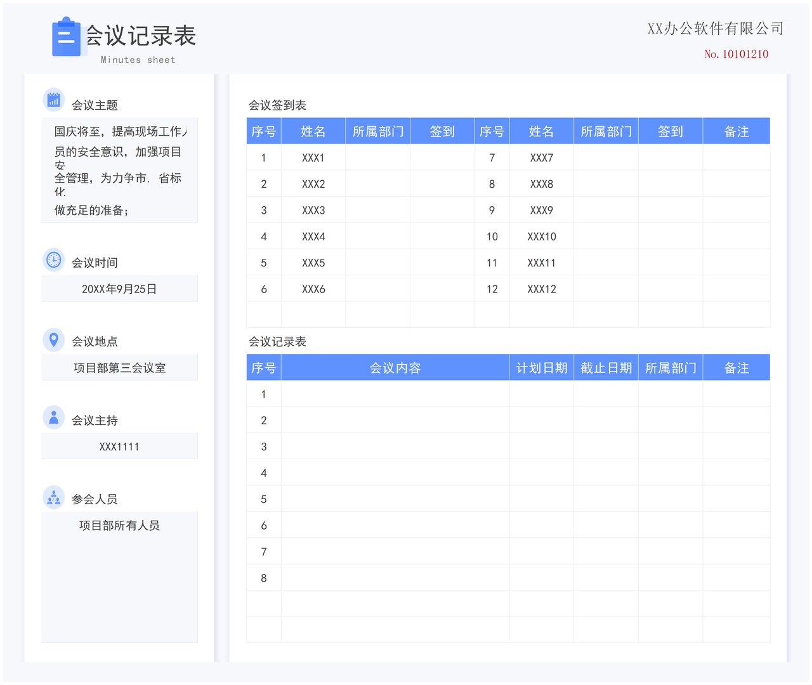This screenshot has height=685, width=812.
Task: Click the 会议记录表 main title
Action: [x=141, y=36]
